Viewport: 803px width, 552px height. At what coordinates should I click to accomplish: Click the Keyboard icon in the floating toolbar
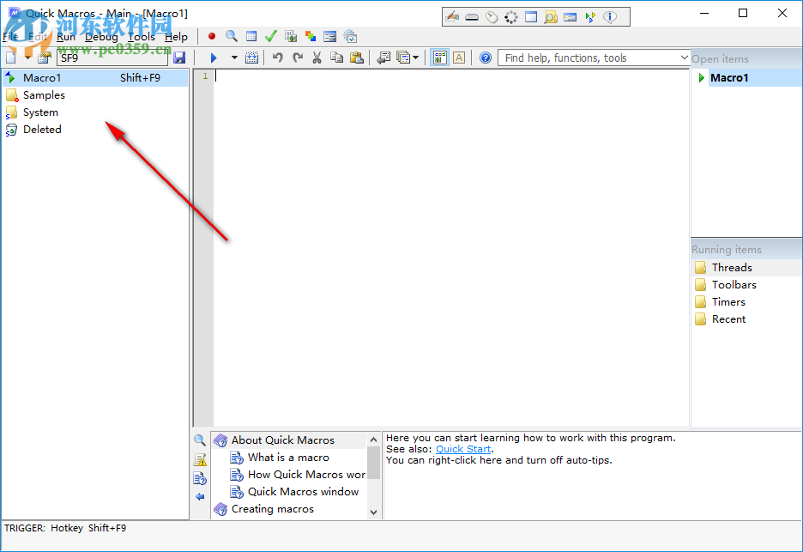tap(472, 17)
